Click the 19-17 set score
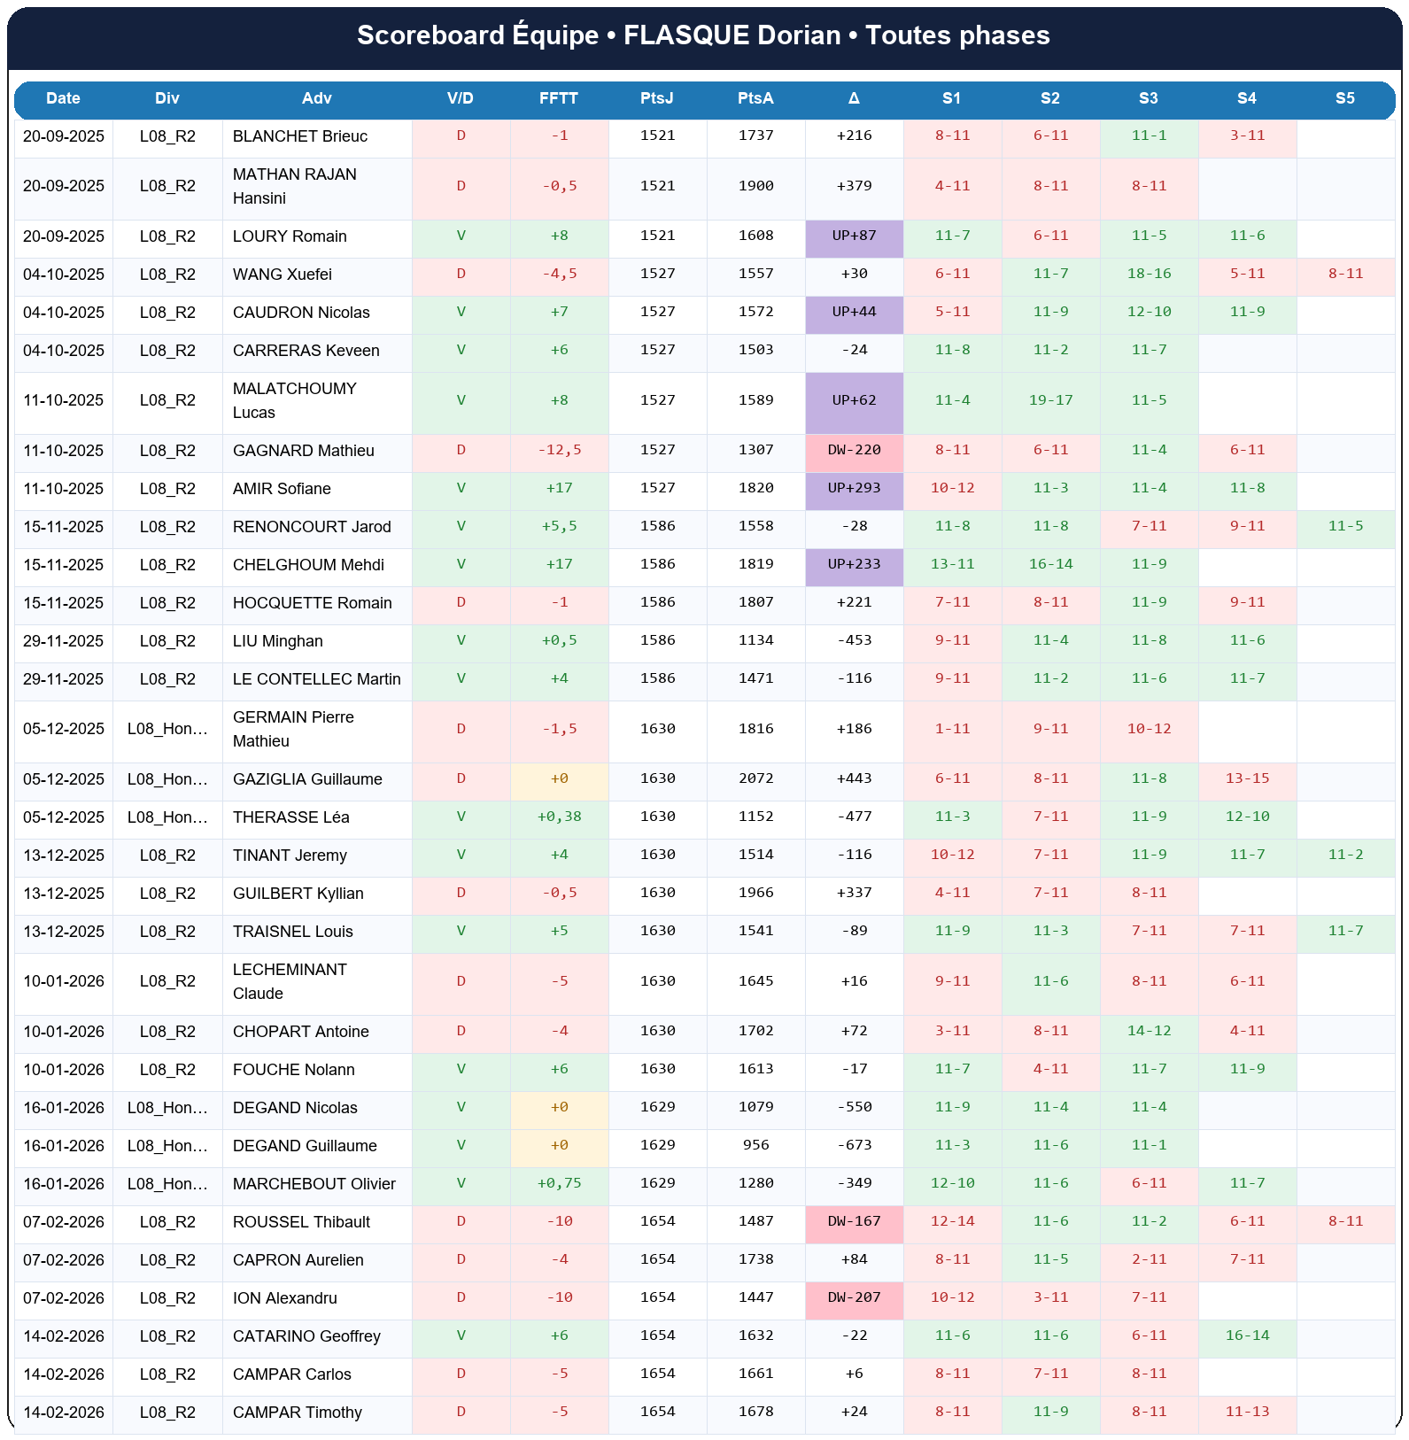The width and height of the screenshot is (1409, 1440). coord(1050,400)
